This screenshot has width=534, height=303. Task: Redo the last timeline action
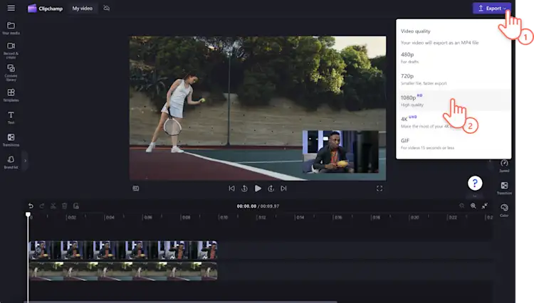coord(42,206)
